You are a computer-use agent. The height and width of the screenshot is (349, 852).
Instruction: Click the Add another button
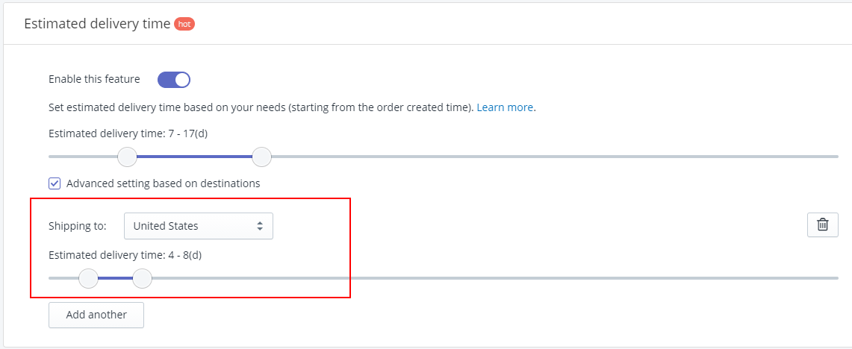point(96,315)
